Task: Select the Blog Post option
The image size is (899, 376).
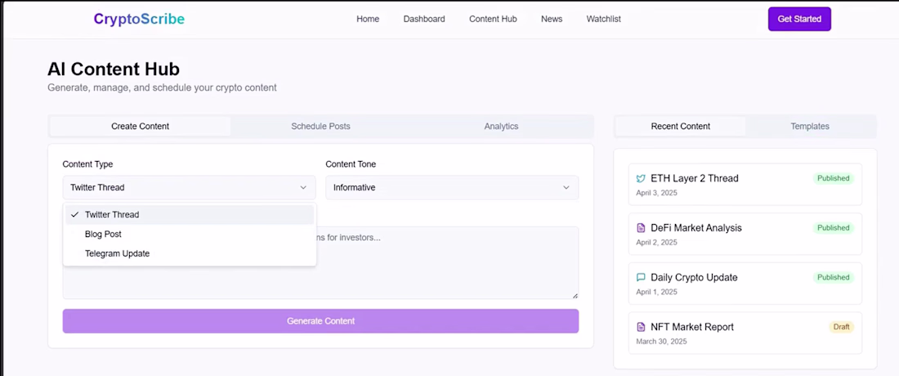Action: [x=103, y=234]
